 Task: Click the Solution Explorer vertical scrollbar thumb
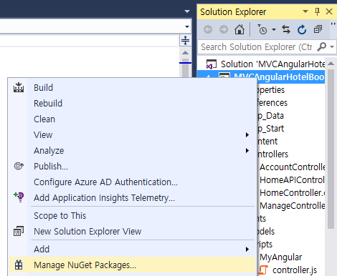[x=331, y=149]
